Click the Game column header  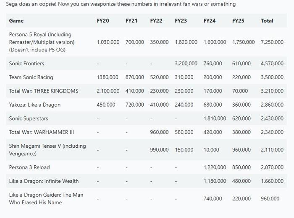[16, 21]
